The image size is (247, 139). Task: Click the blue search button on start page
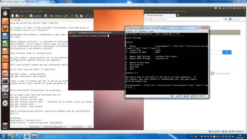(x=227, y=52)
